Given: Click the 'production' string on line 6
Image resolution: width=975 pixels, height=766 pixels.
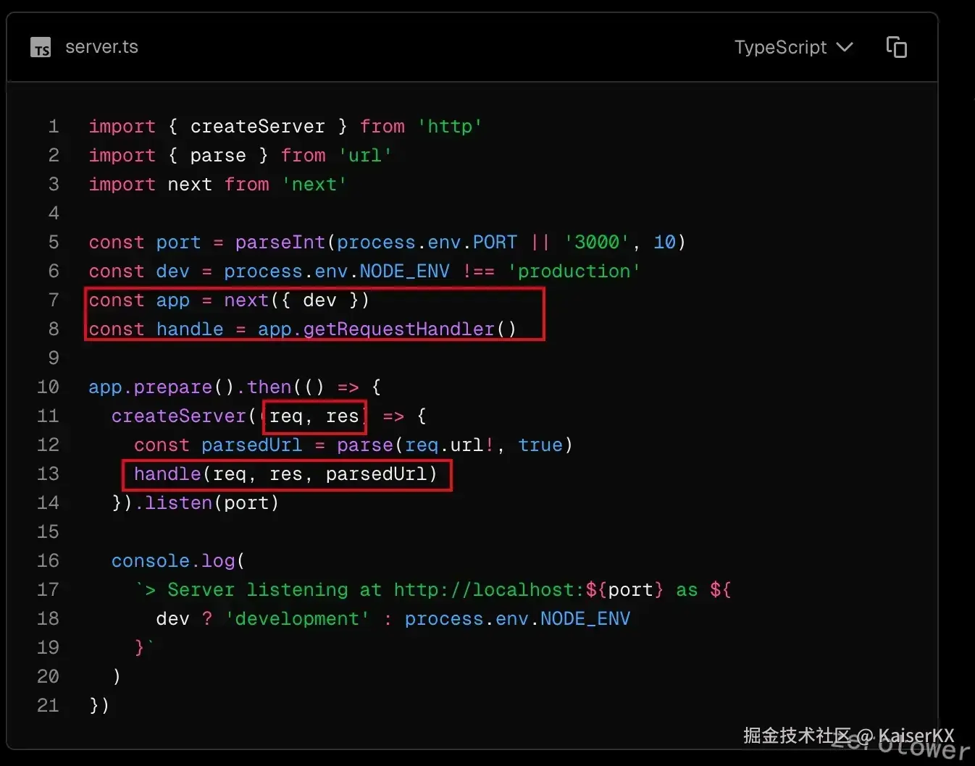Looking at the screenshot, I should coord(574,272).
